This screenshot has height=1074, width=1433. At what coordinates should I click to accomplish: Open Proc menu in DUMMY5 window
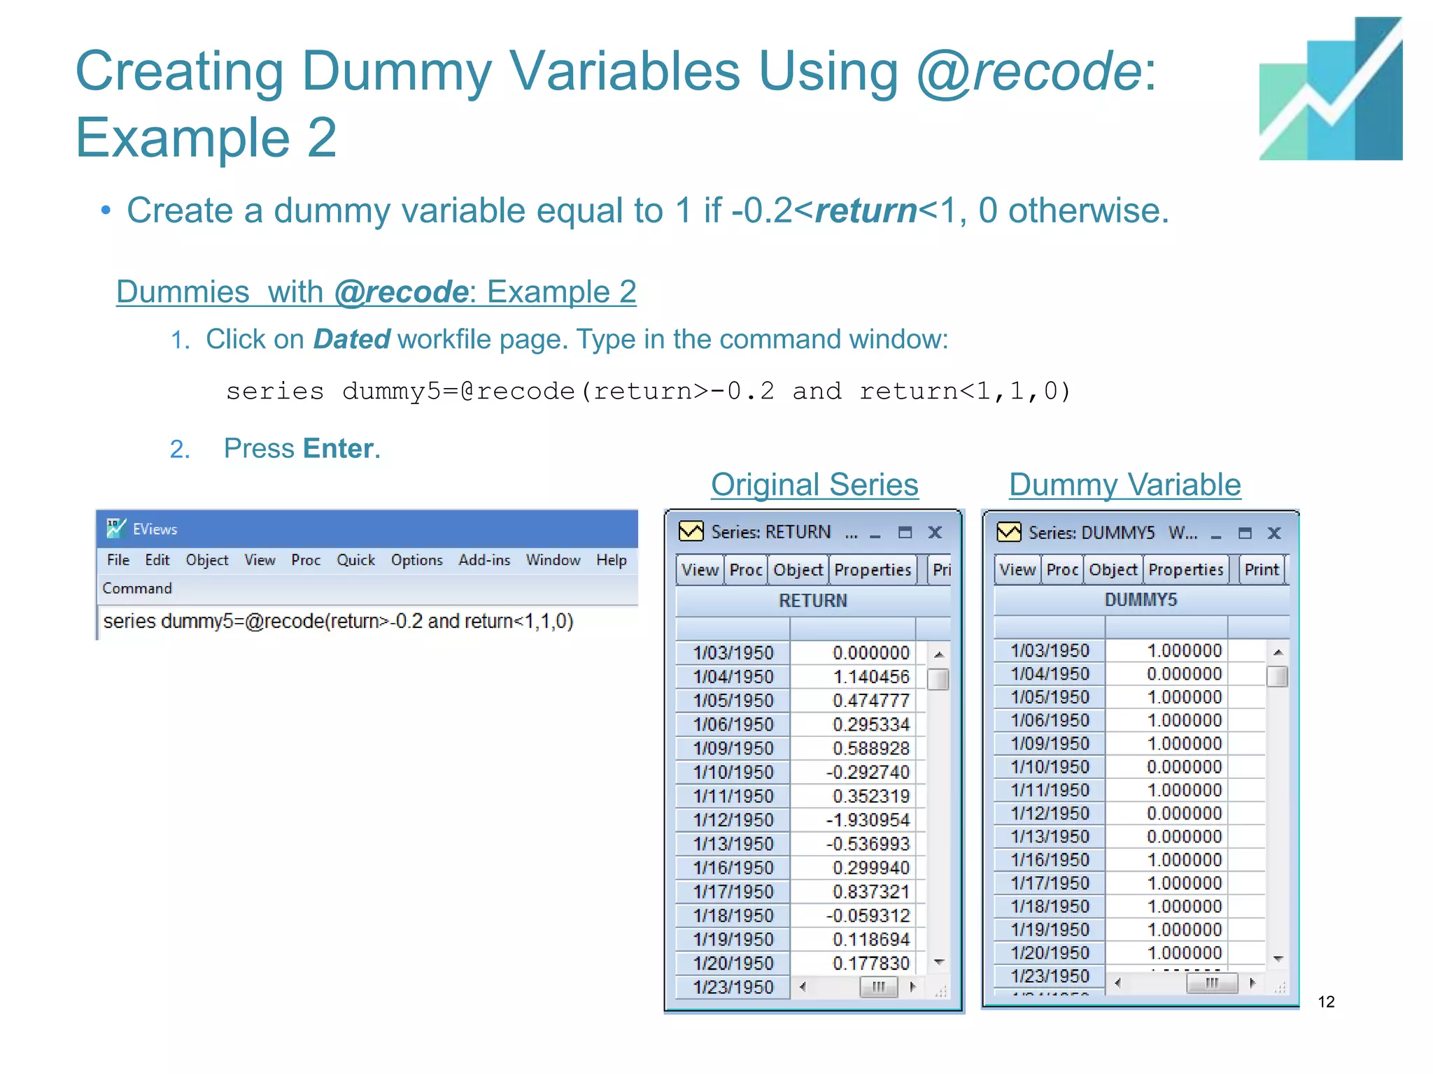tap(1061, 570)
